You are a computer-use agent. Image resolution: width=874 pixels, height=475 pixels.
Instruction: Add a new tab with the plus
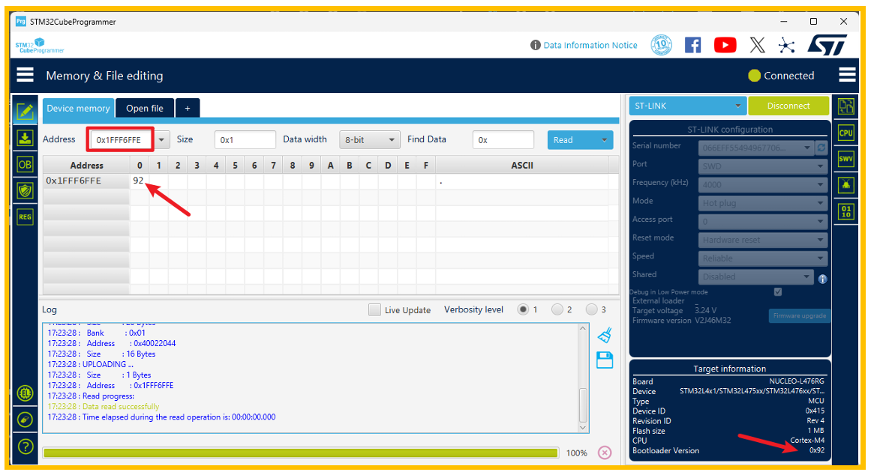click(x=188, y=108)
